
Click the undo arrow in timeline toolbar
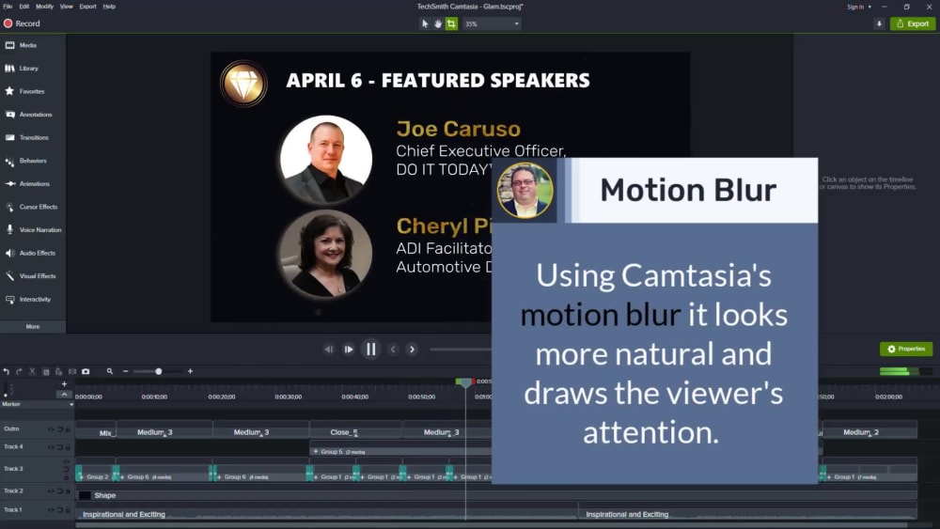coord(6,371)
